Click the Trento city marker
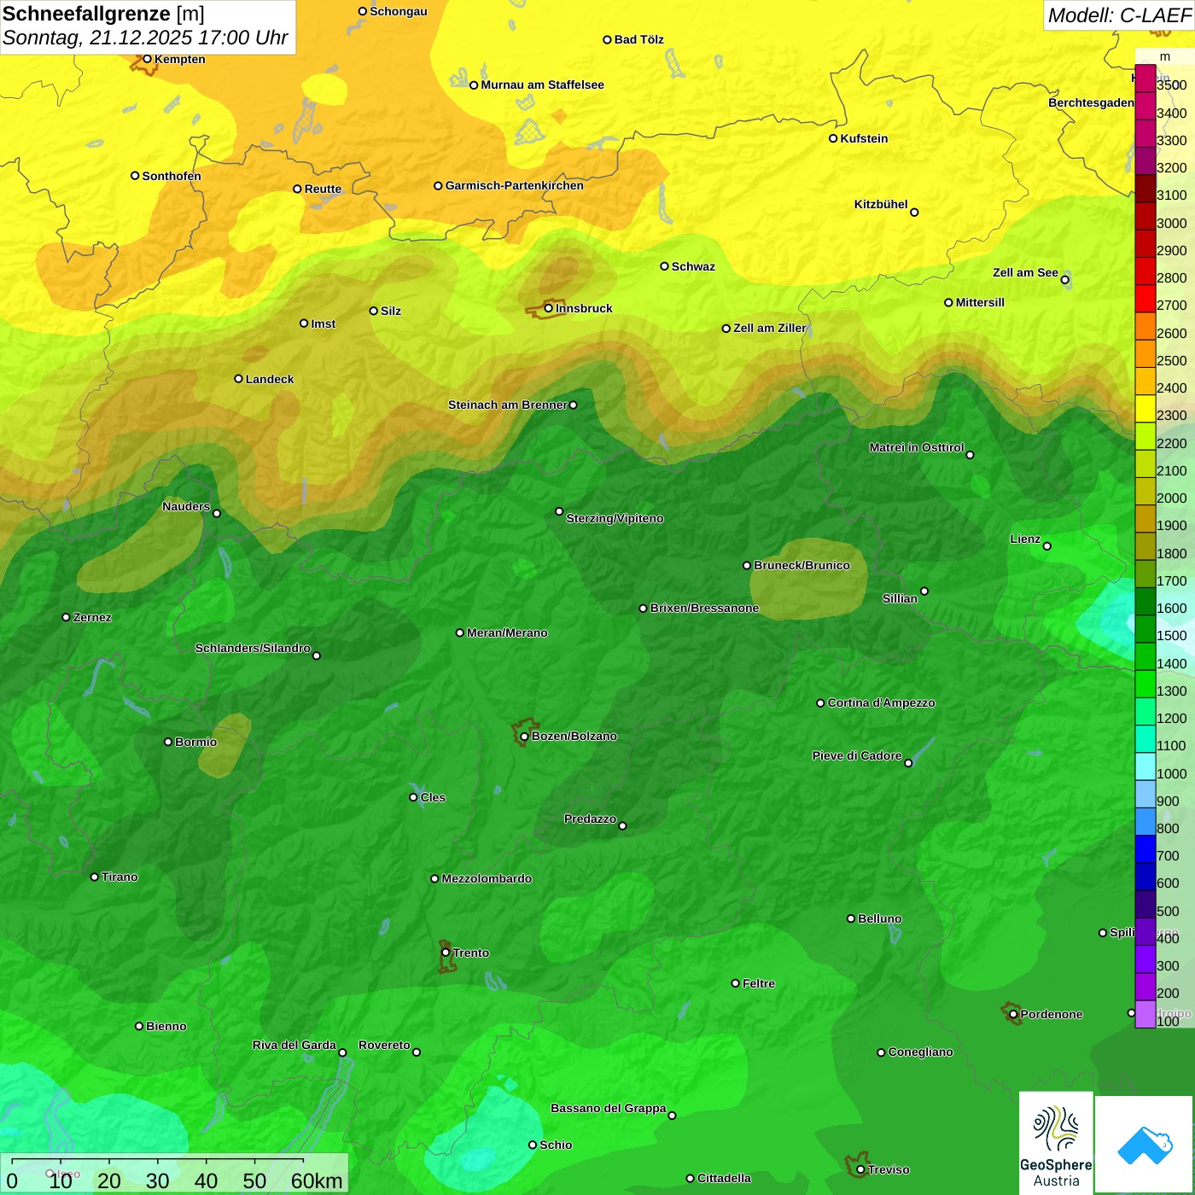 tap(446, 953)
